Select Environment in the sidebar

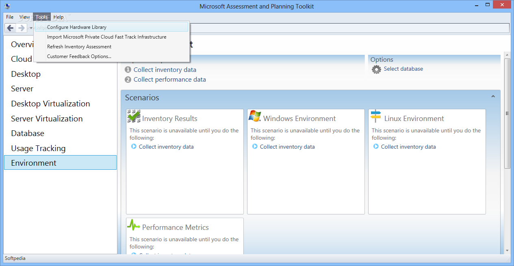[x=60, y=162]
